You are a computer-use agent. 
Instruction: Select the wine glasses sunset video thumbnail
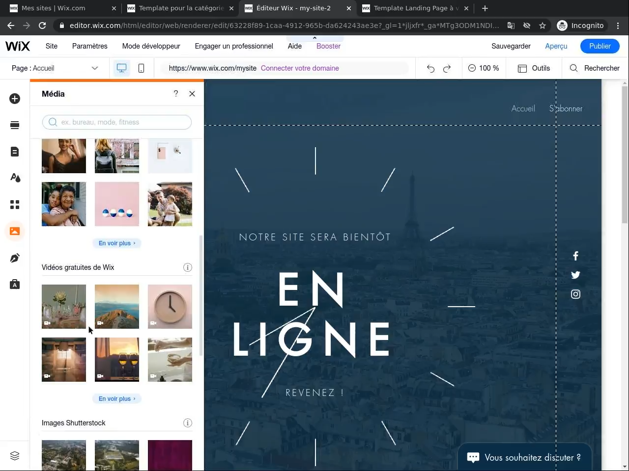(117, 360)
